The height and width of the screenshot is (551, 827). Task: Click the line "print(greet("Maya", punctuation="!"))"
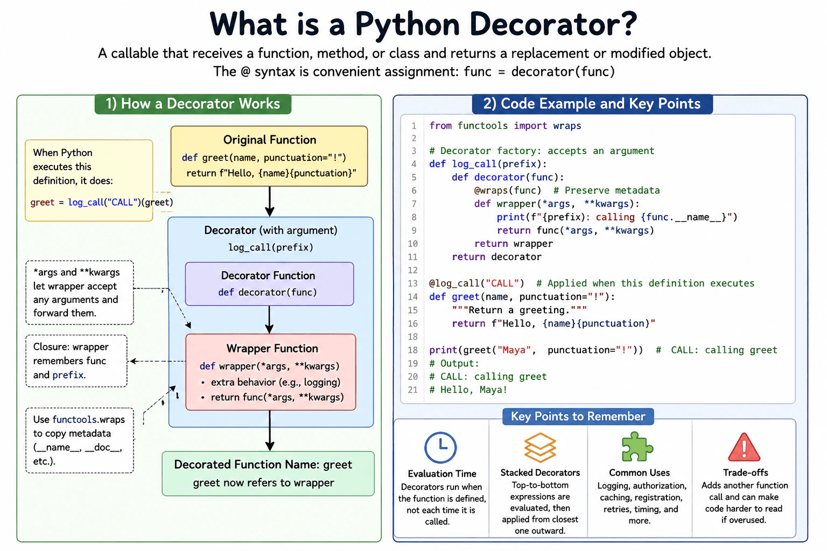(536, 350)
